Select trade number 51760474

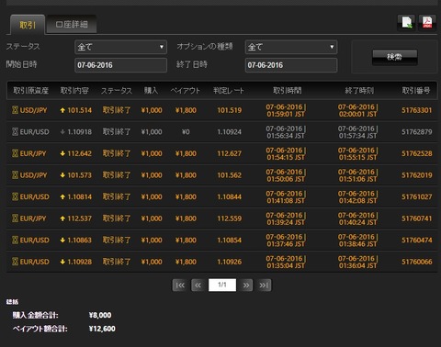coord(417,241)
